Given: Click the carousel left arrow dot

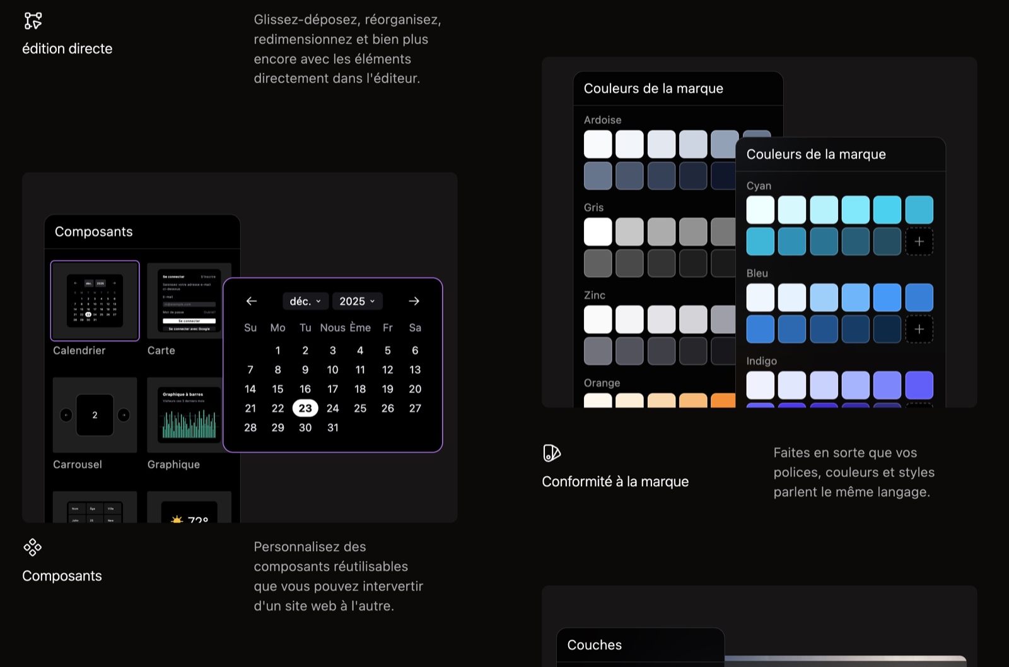Looking at the screenshot, I should click(x=66, y=415).
